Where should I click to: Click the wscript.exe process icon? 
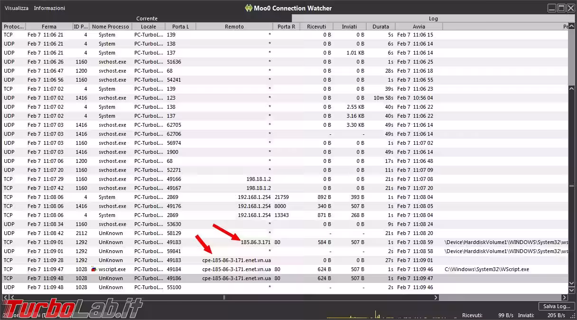coord(93,269)
